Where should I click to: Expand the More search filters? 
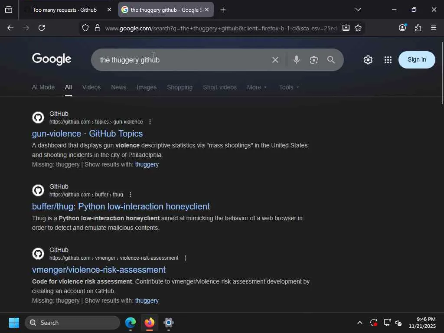pos(257,88)
